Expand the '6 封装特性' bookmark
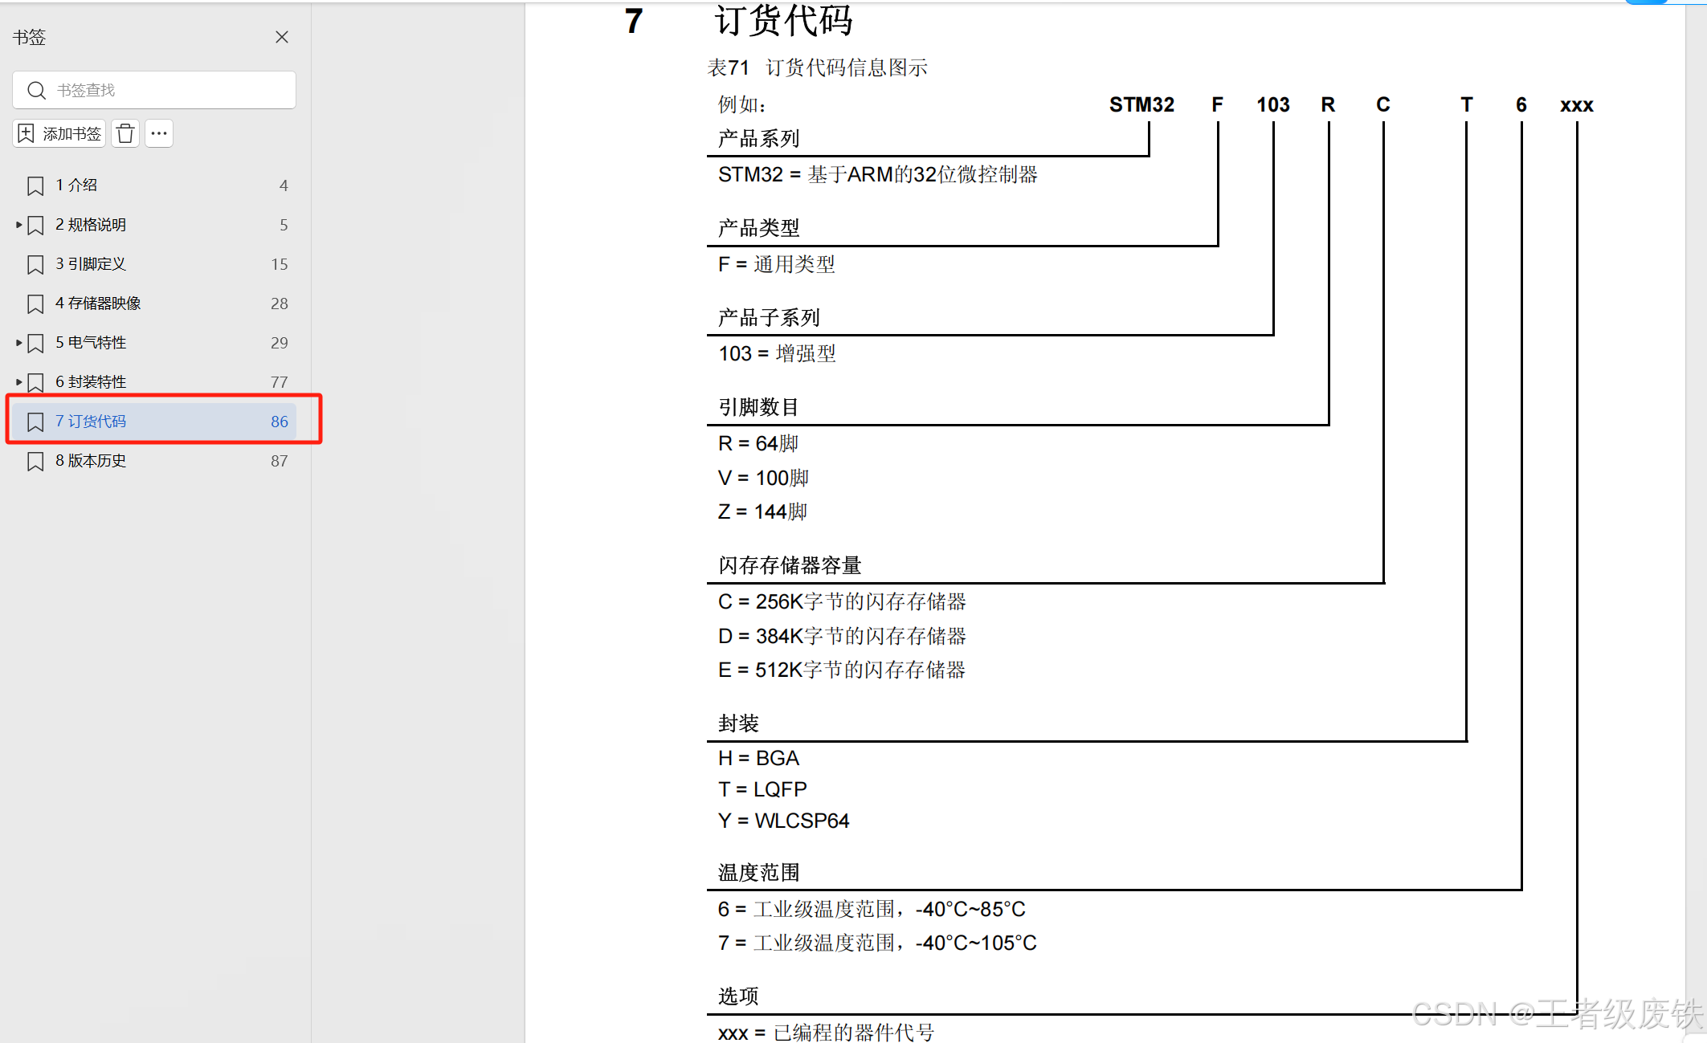The image size is (1707, 1043). [18, 382]
